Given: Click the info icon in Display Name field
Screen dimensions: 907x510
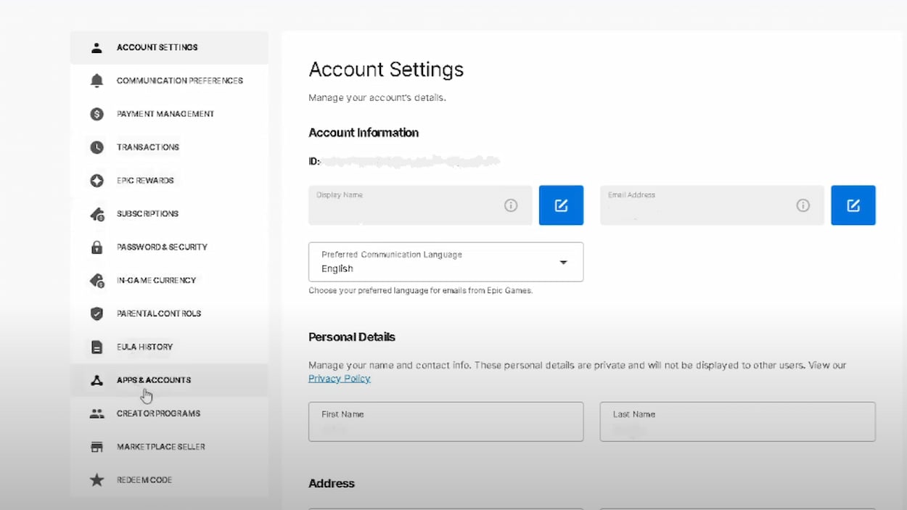Looking at the screenshot, I should [511, 205].
